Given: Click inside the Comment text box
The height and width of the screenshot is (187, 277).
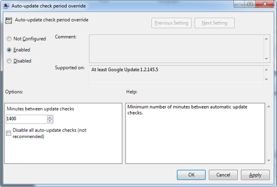Looking at the screenshot, I should tap(175, 48).
